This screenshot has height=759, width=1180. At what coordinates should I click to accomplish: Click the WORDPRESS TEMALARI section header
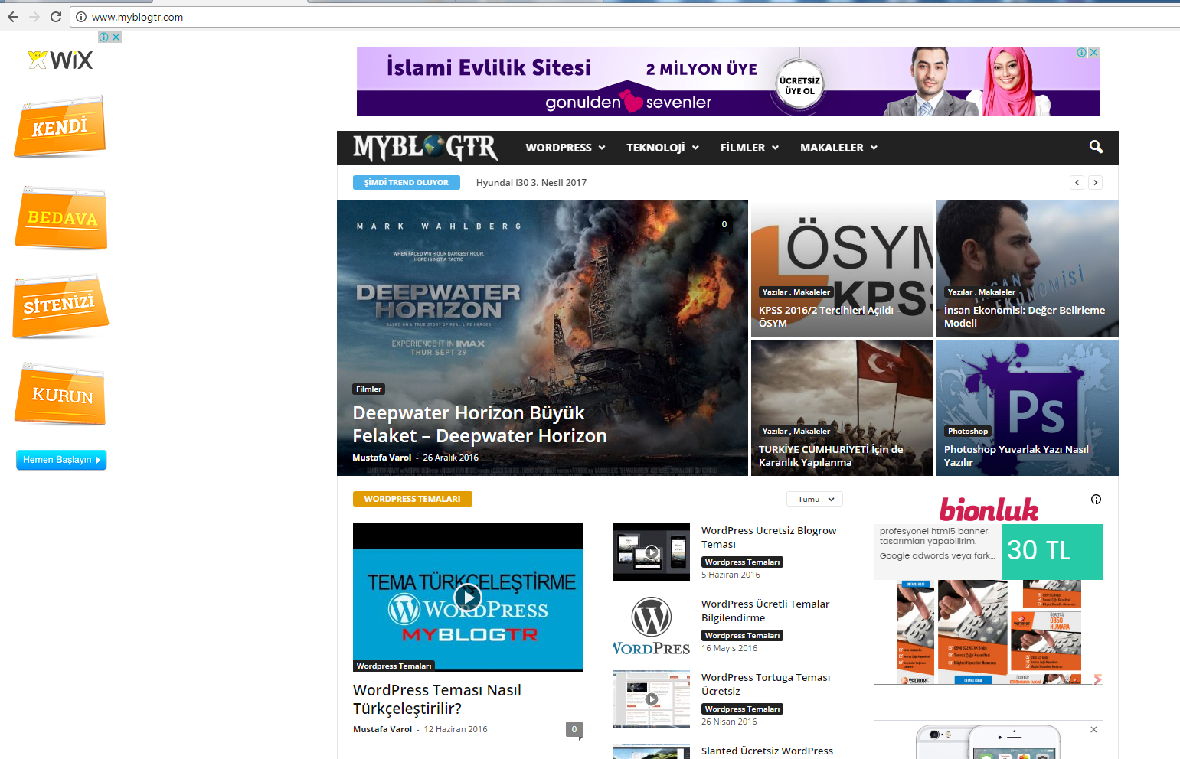[413, 499]
